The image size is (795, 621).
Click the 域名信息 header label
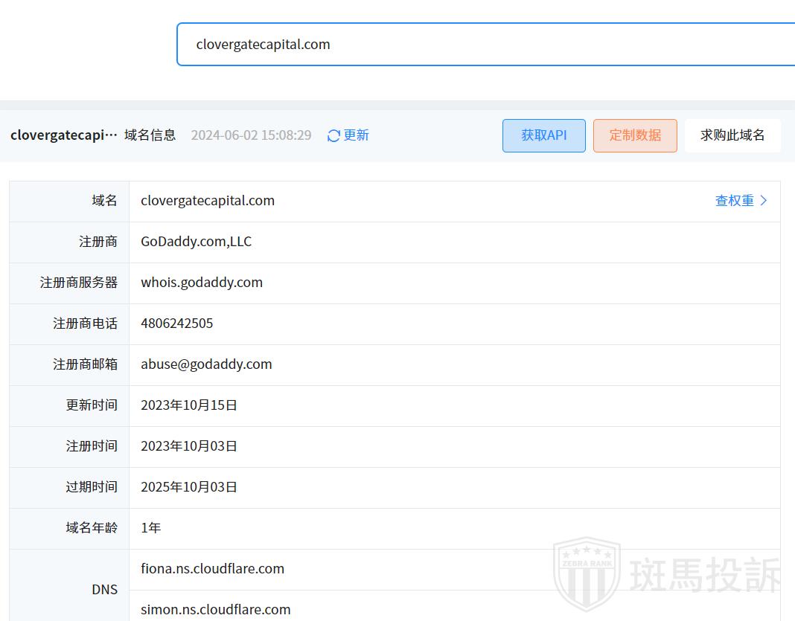click(150, 135)
